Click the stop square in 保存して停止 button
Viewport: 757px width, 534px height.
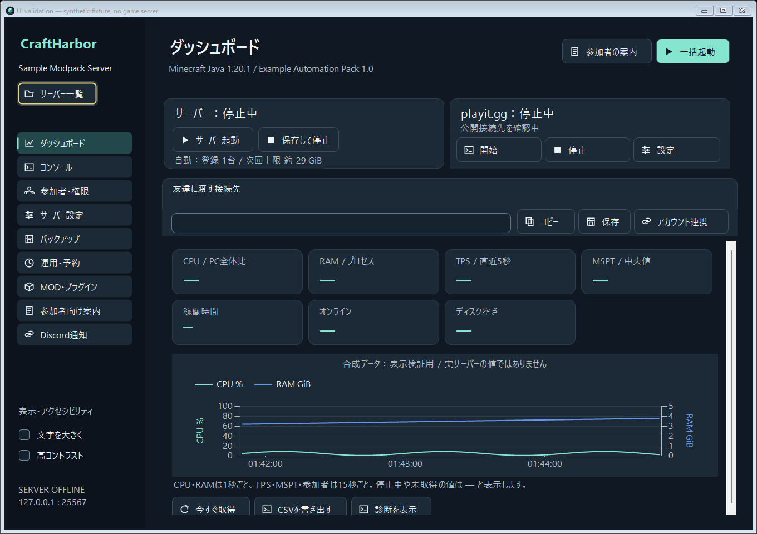271,140
